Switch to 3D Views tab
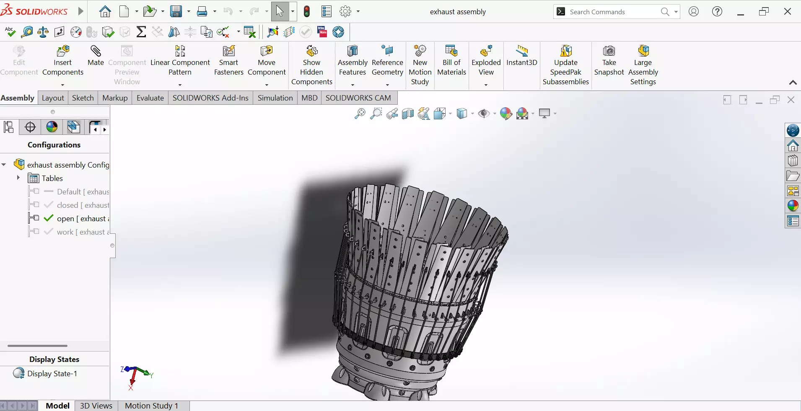 tap(96, 406)
